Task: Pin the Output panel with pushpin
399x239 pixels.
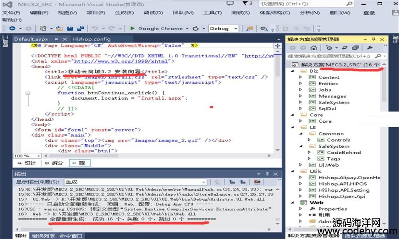Action: click(x=267, y=174)
